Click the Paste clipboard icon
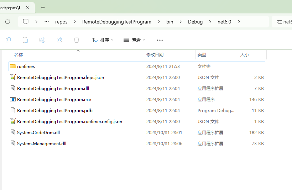292x190 pixels. pyautogui.click(x=25, y=40)
